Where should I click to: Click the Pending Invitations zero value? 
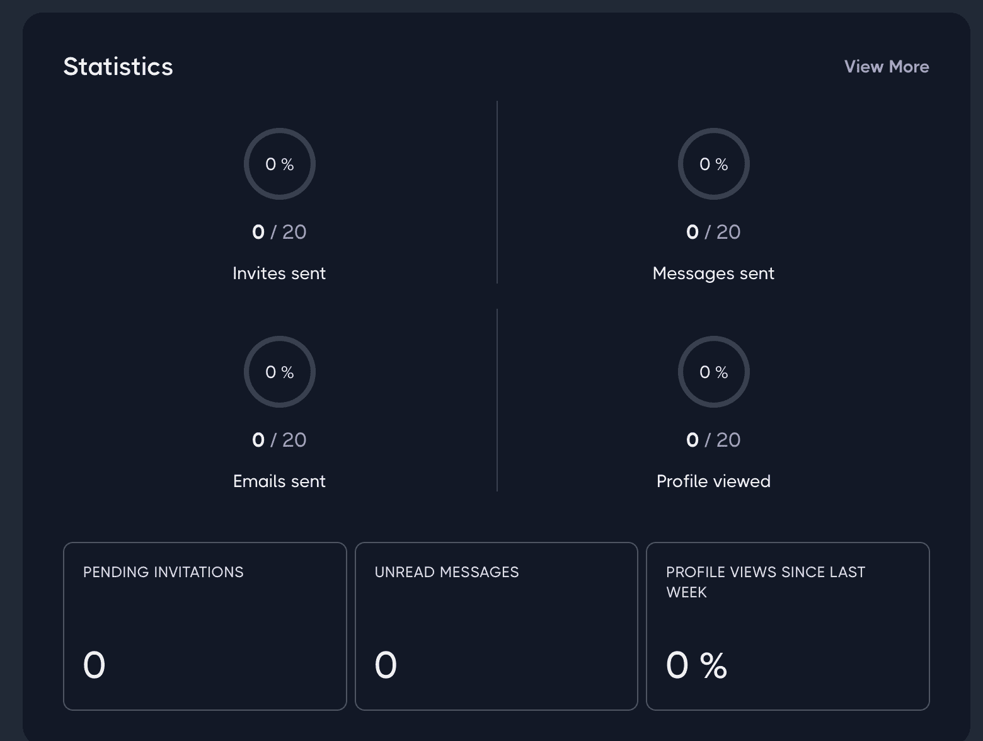(x=95, y=665)
